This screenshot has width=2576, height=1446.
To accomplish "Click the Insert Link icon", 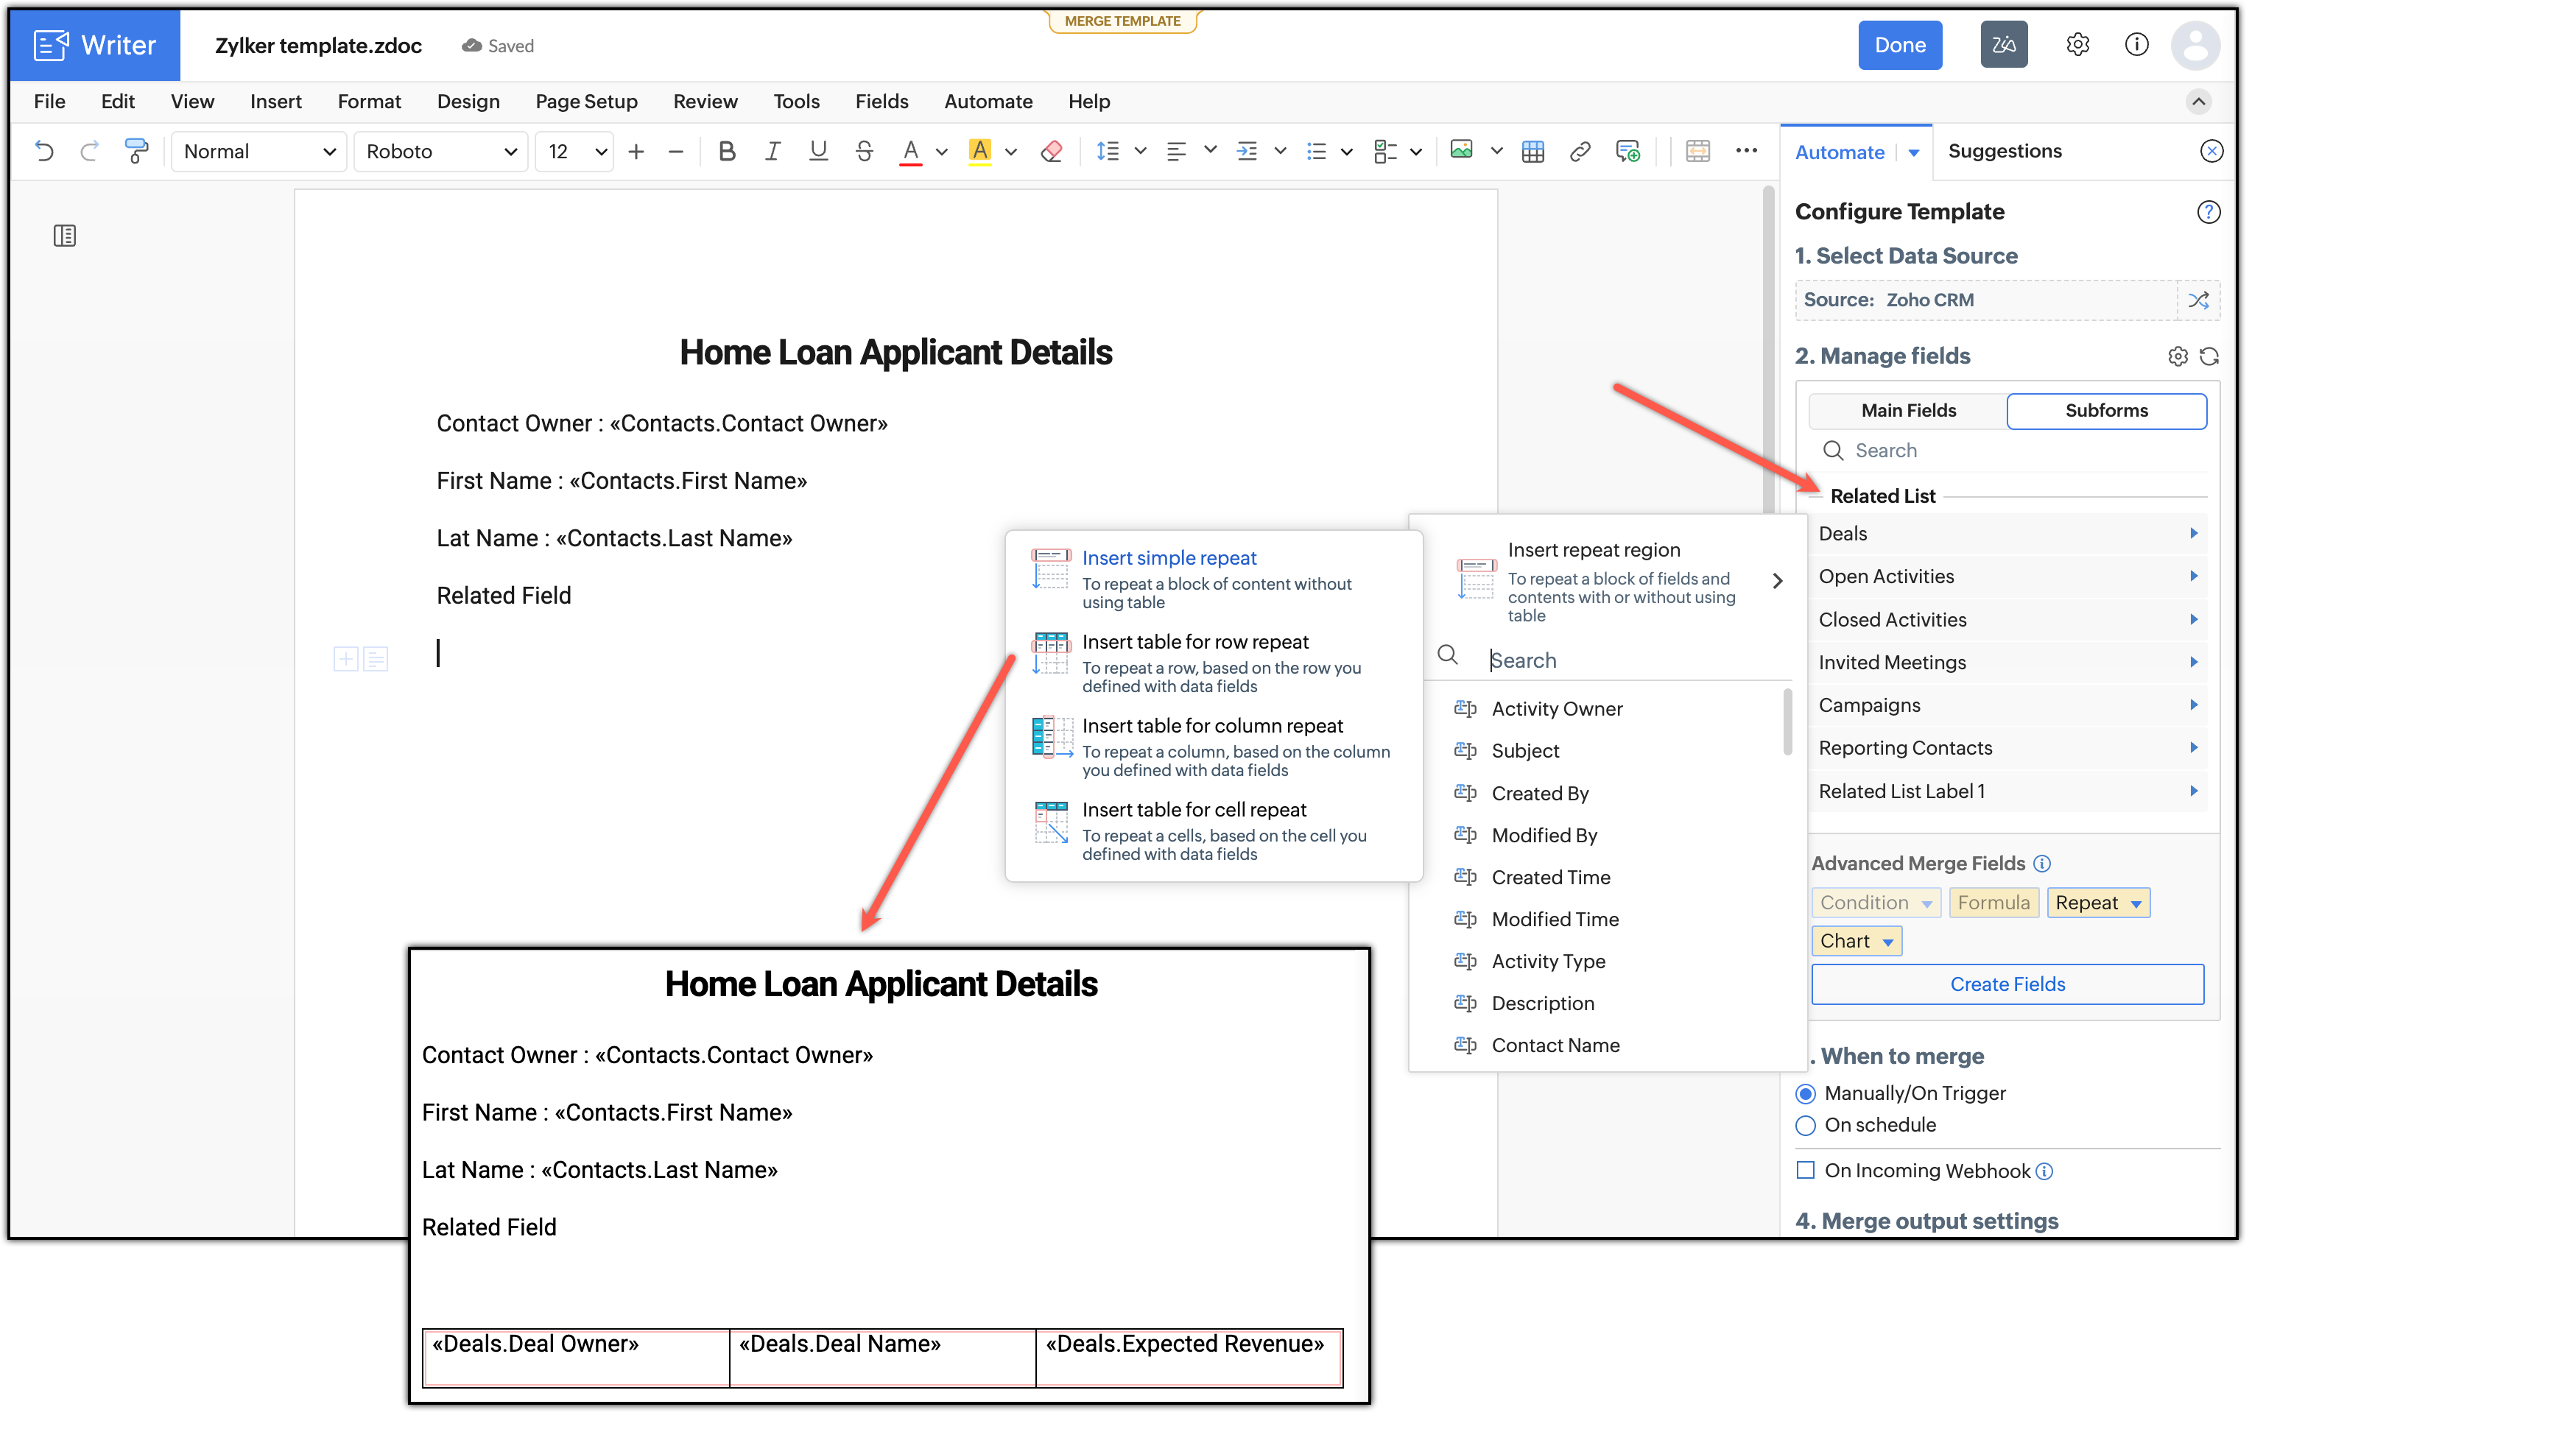I will click(1580, 151).
